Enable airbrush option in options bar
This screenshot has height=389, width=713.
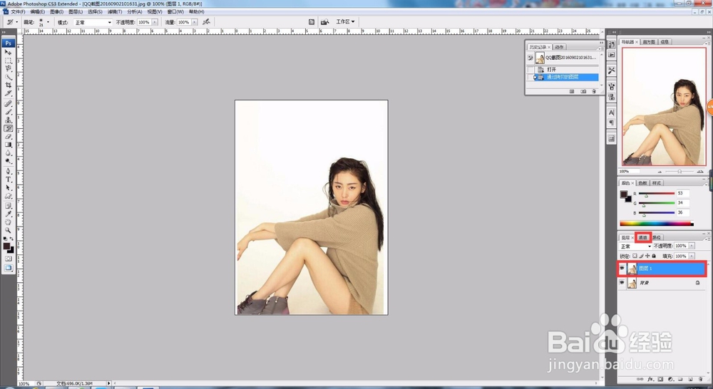point(206,22)
